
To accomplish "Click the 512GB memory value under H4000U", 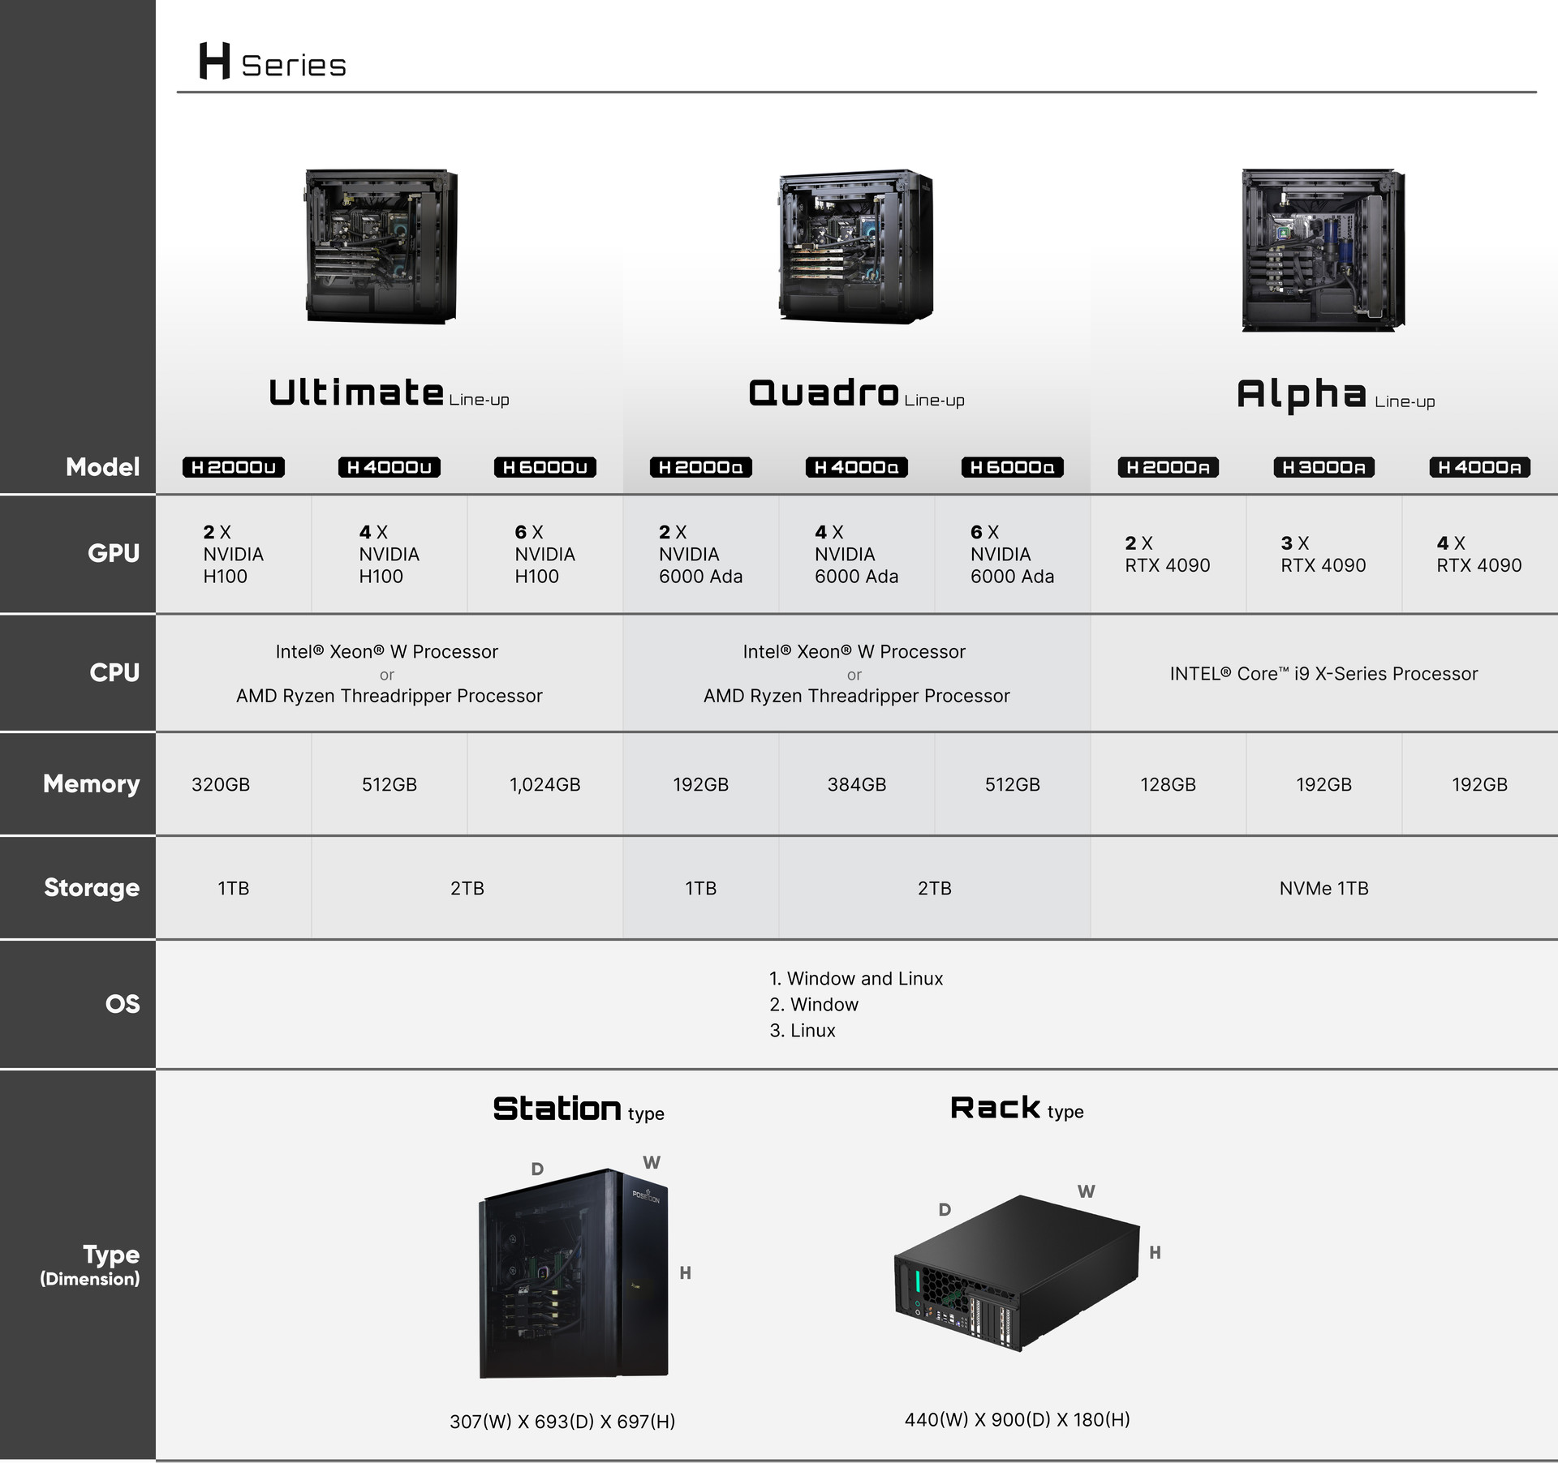I will pyautogui.click(x=389, y=784).
